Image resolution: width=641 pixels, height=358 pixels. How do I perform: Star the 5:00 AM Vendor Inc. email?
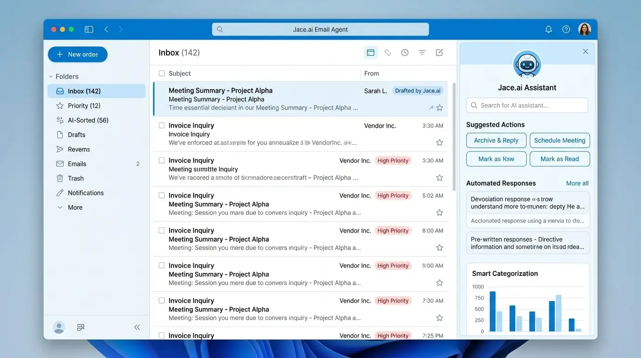(x=439, y=282)
